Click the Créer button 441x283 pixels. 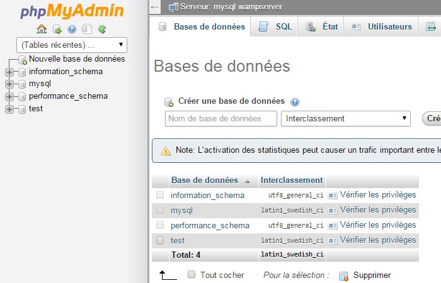click(x=432, y=118)
